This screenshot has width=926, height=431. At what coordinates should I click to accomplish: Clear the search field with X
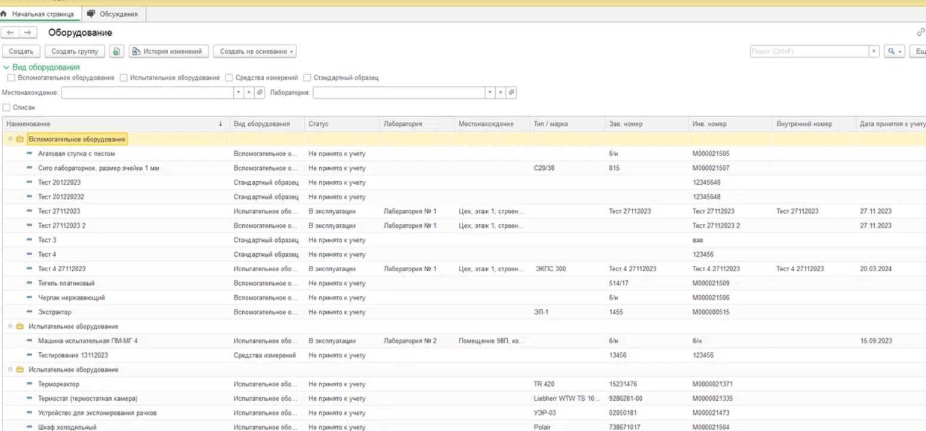point(874,52)
